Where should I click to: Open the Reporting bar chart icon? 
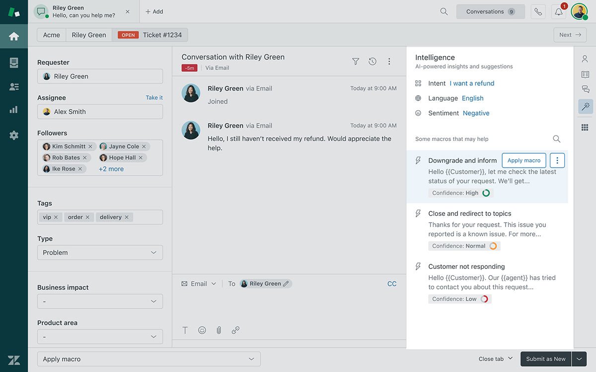point(14,110)
